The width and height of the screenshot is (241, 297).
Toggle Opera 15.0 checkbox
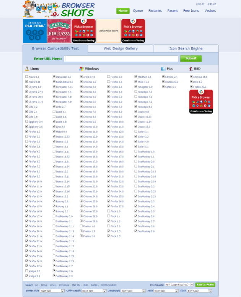pyautogui.click(x=136, y=126)
